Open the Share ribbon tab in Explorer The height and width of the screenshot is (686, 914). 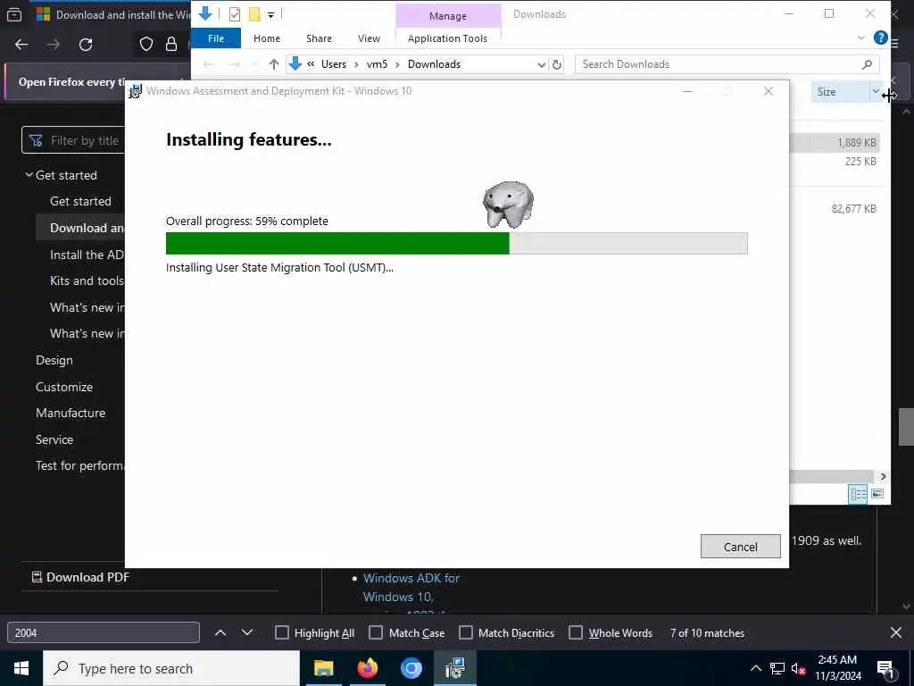[319, 38]
